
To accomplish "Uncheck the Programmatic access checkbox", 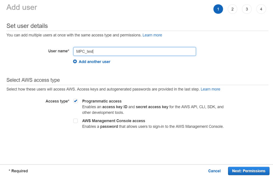I will point(75,101).
